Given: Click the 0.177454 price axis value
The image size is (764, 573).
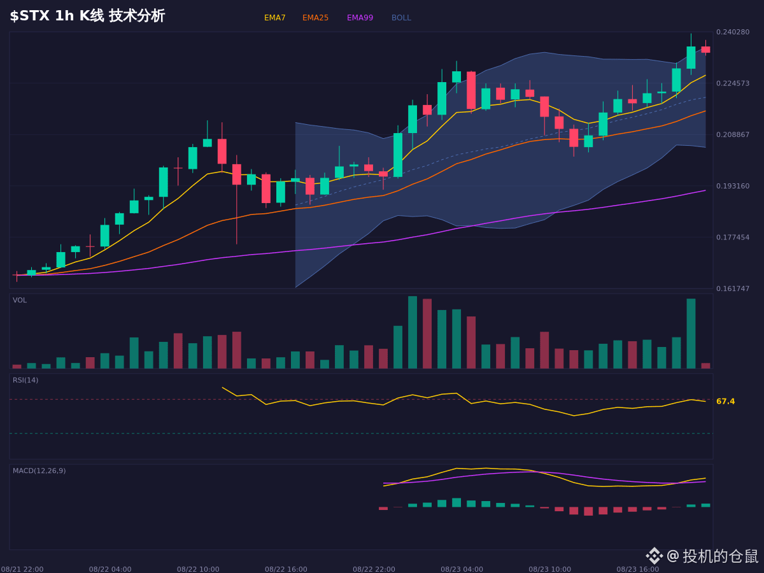Looking at the screenshot, I should coord(733,237).
